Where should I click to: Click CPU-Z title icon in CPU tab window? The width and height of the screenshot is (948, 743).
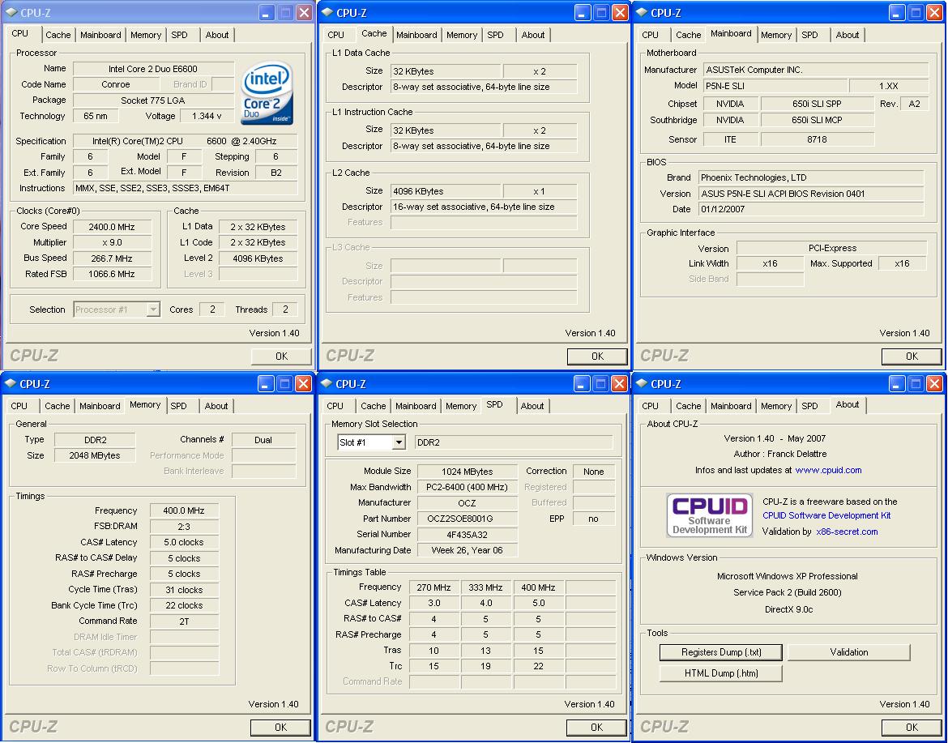(11, 13)
